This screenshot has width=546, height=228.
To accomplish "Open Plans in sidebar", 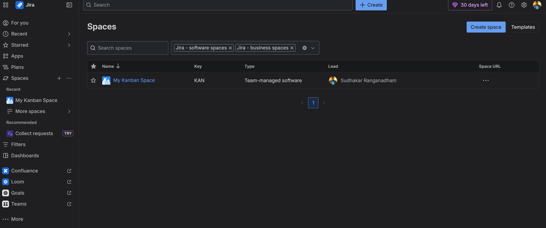I will pos(18,67).
